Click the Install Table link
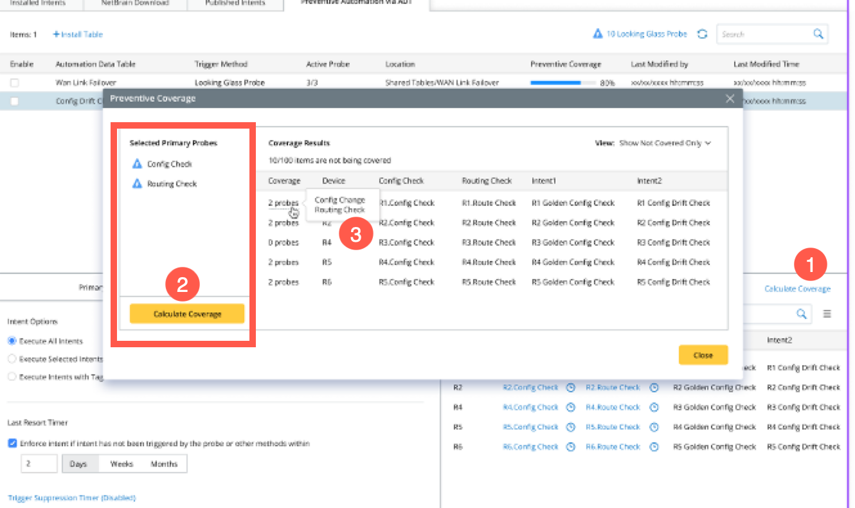The height and width of the screenshot is (508, 855). (x=78, y=34)
